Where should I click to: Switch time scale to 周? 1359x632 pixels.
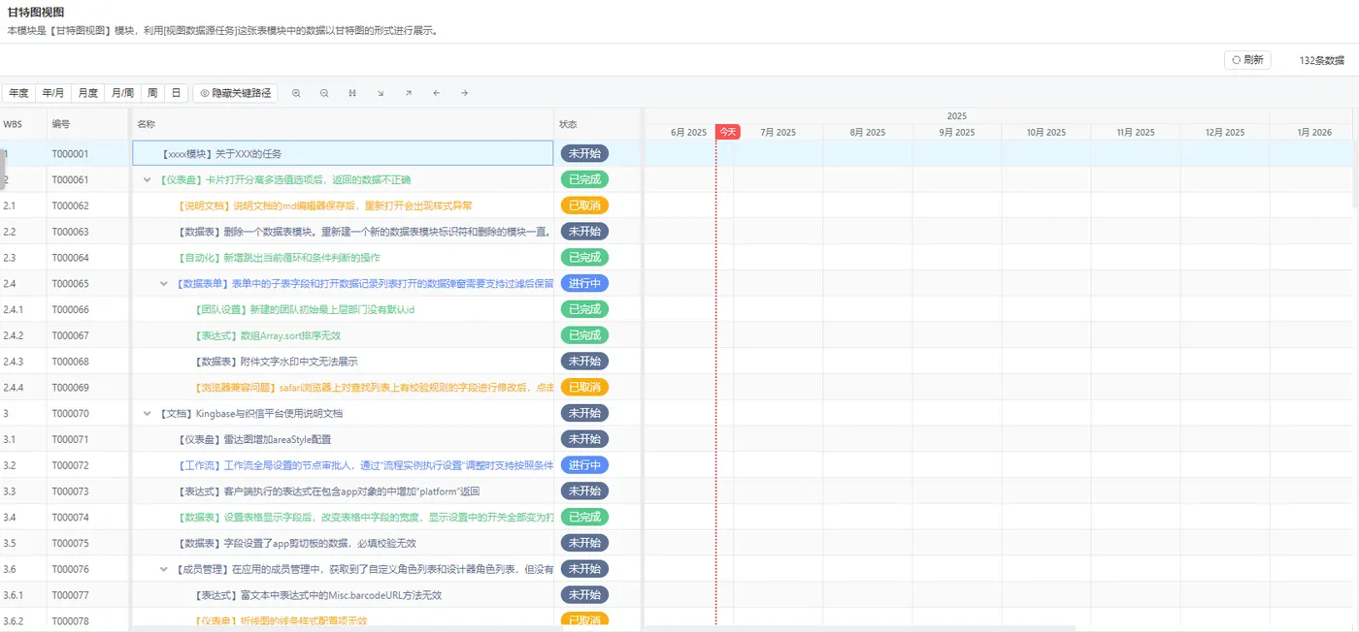(152, 93)
